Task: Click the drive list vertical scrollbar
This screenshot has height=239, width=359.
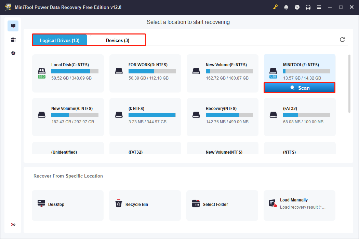Action: pyautogui.click(x=349, y=84)
